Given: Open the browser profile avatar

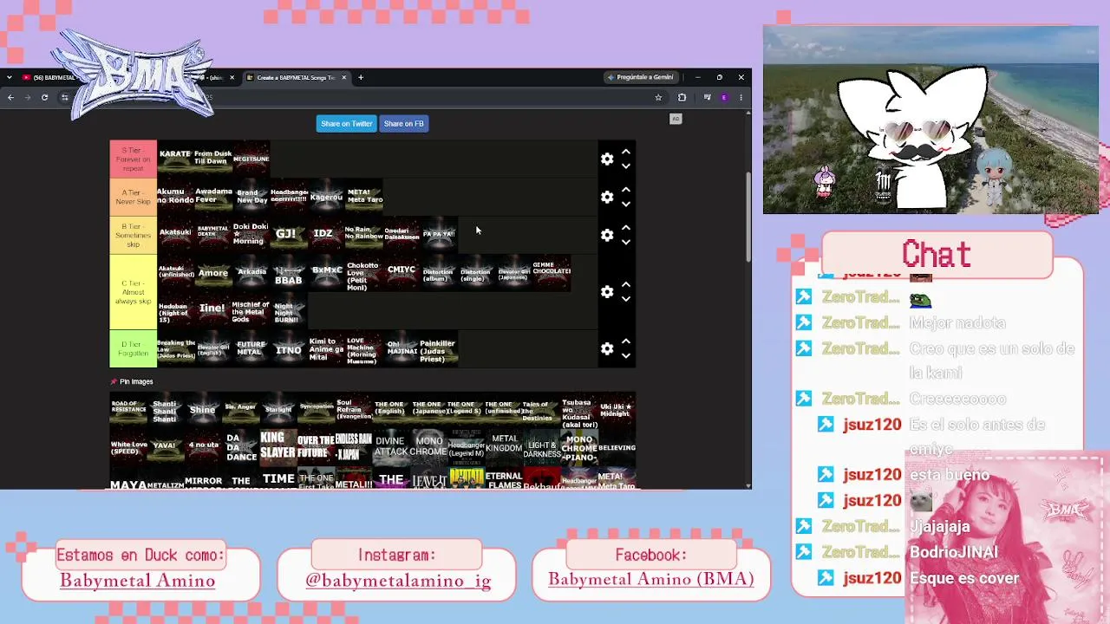Looking at the screenshot, I should click(724, 97).
